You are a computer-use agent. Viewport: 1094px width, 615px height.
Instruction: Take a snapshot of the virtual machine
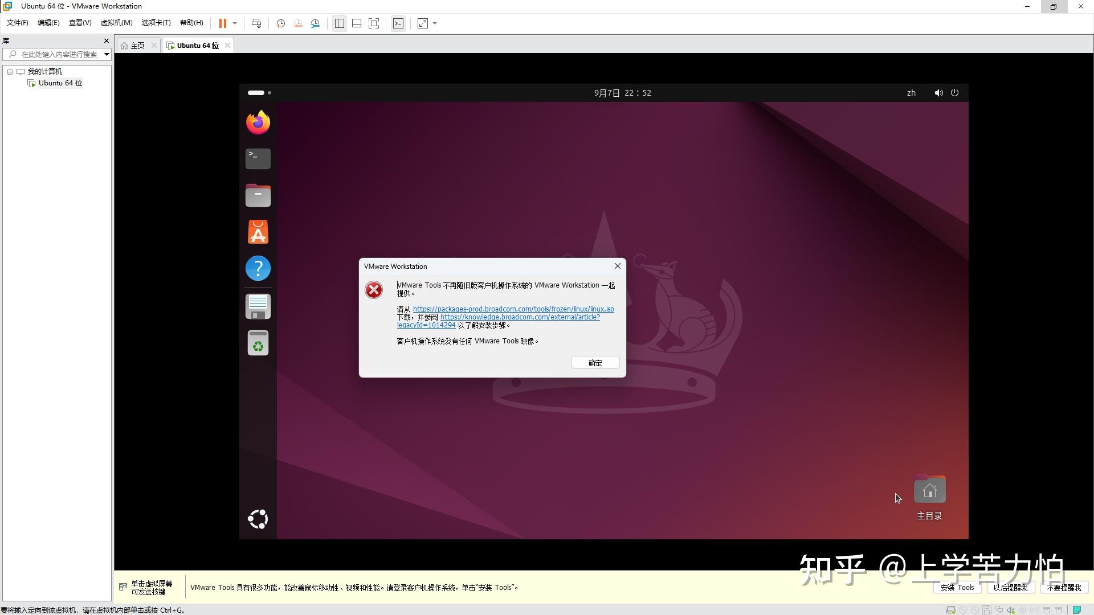[x=280, y=23]
